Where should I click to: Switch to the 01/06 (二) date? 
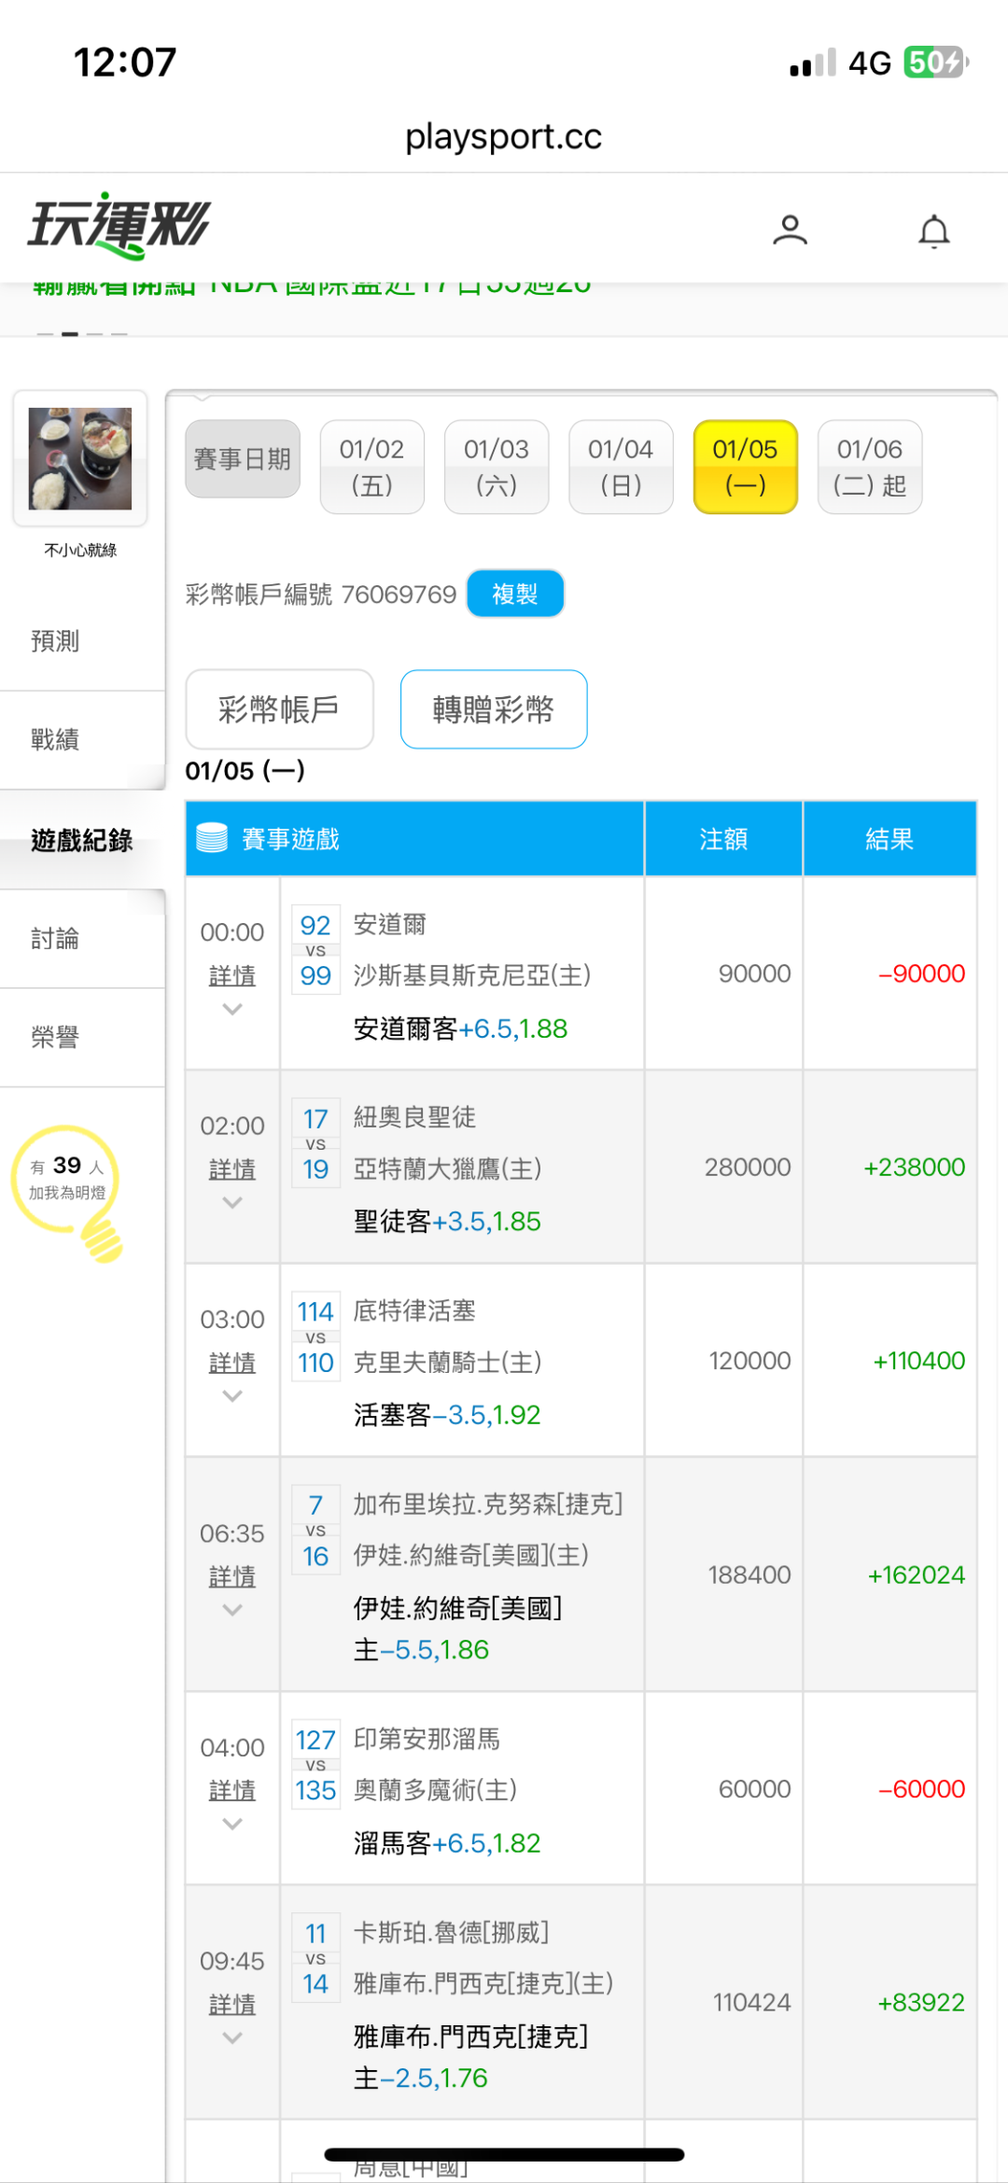869,467
